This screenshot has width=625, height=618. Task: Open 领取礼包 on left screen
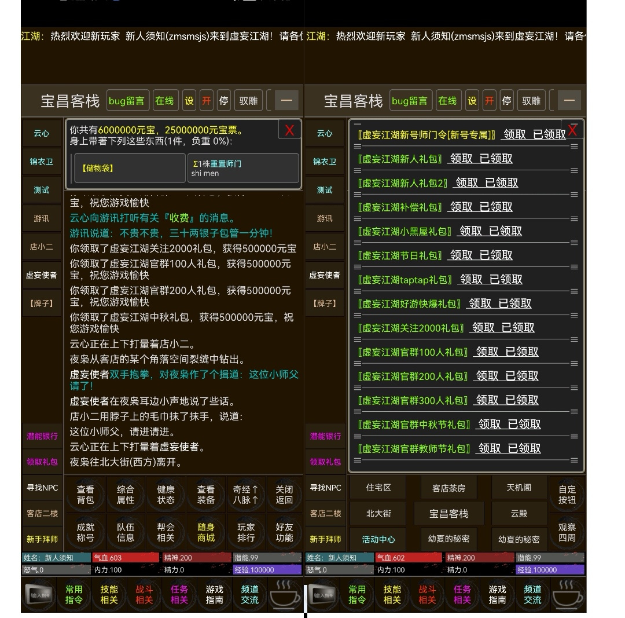pos(42,462)
